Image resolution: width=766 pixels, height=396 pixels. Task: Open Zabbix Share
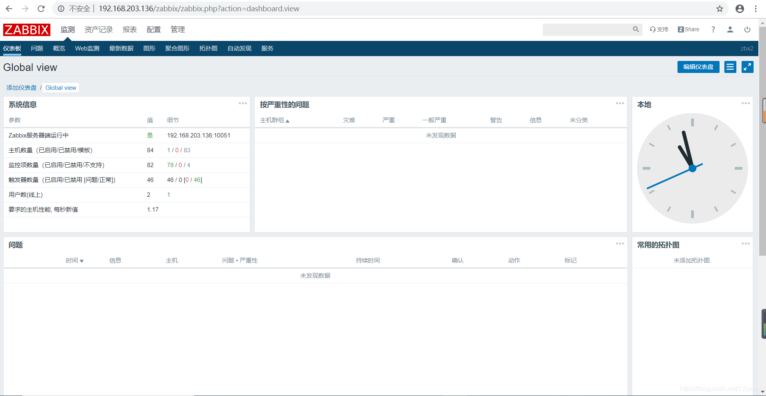pos(688,29)
